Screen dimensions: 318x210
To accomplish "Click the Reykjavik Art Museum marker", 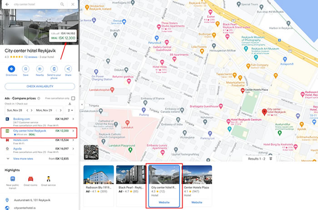I will click(256, 58).
